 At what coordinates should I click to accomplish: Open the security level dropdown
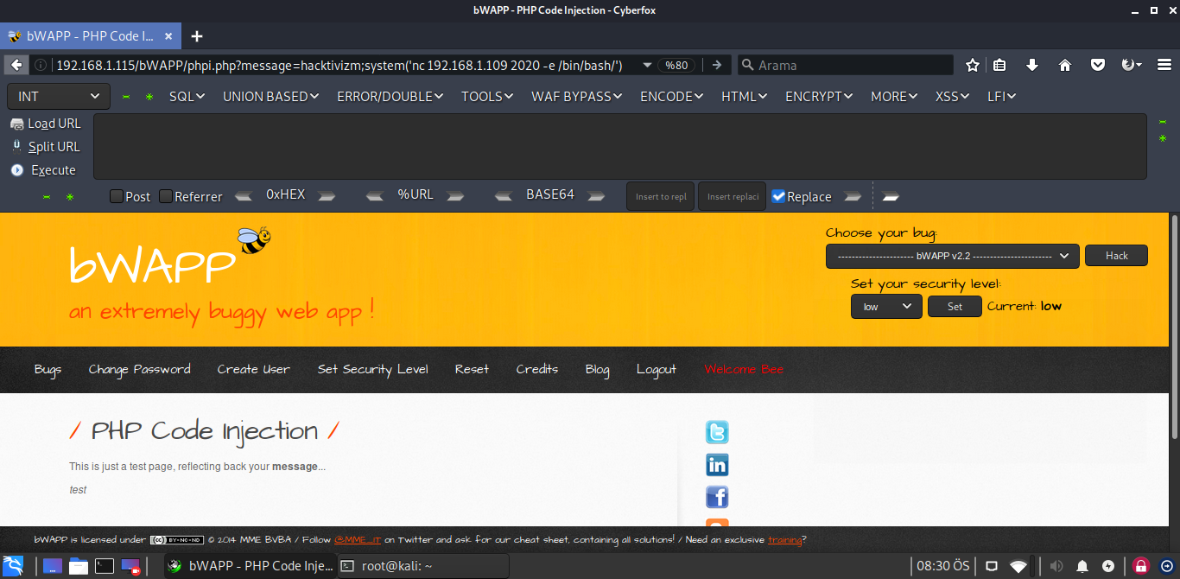886,307
